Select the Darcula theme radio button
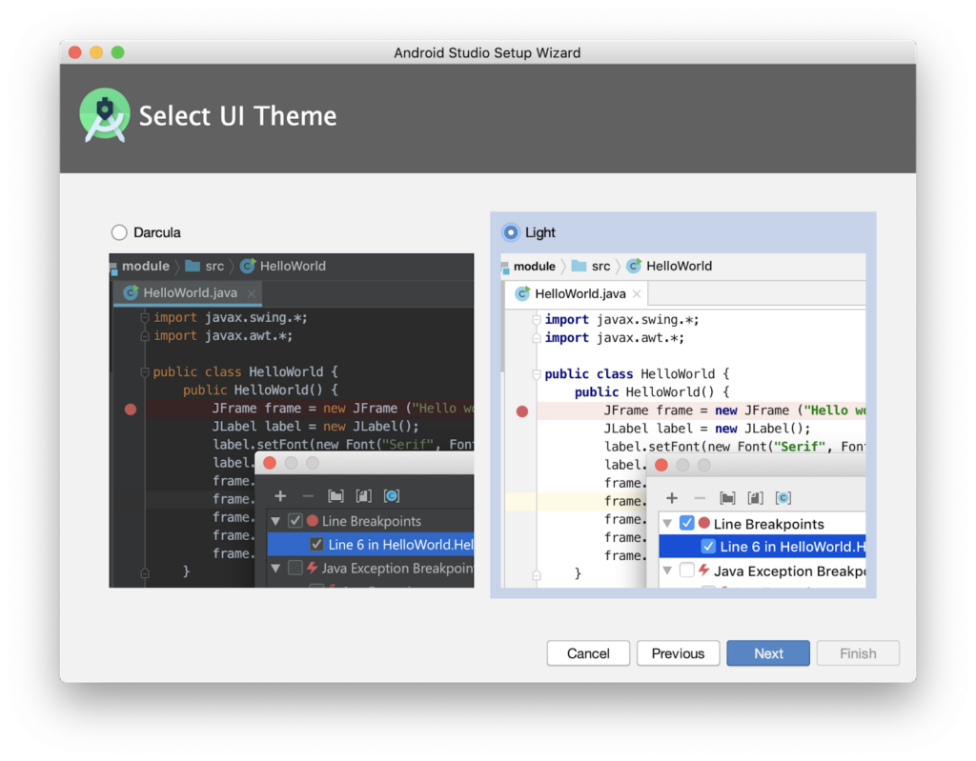This screenshot has height=761, width=976. 119,232
